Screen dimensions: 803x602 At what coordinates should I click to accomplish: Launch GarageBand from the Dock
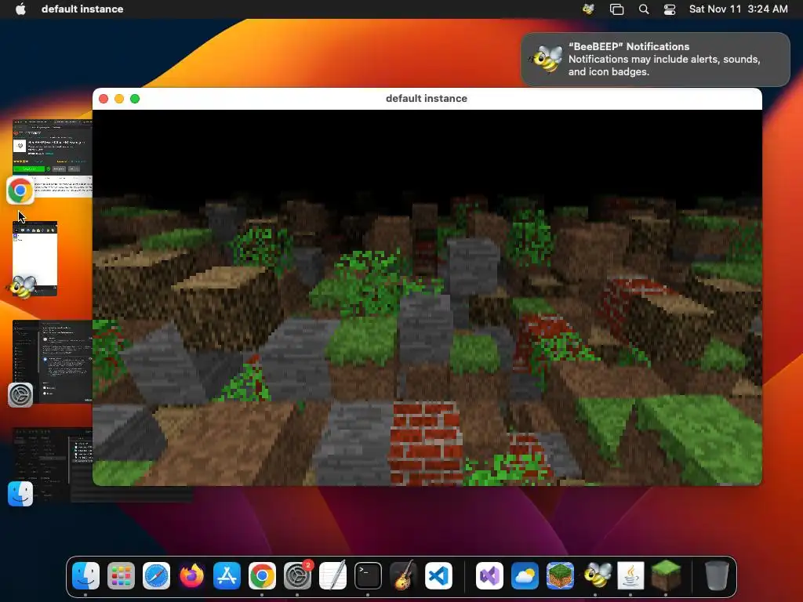tap(404, 576)
